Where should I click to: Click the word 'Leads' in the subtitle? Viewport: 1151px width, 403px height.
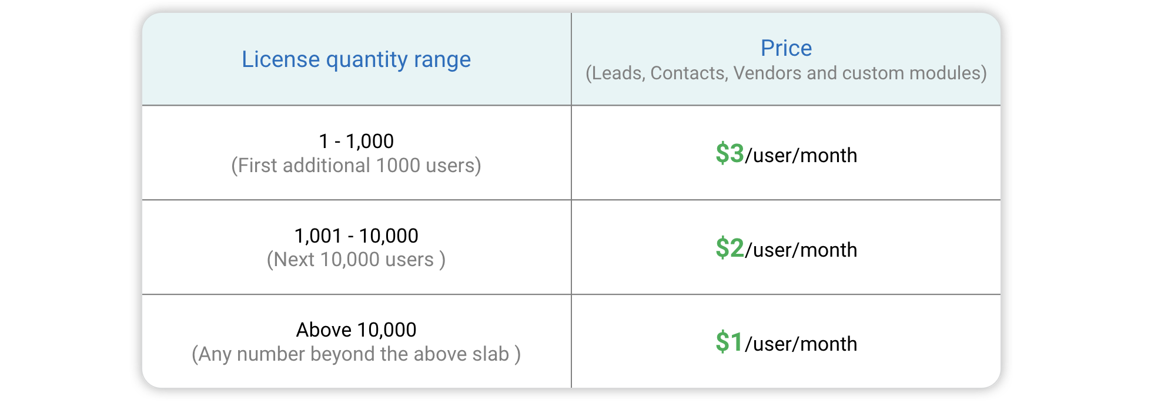point(617,73)
